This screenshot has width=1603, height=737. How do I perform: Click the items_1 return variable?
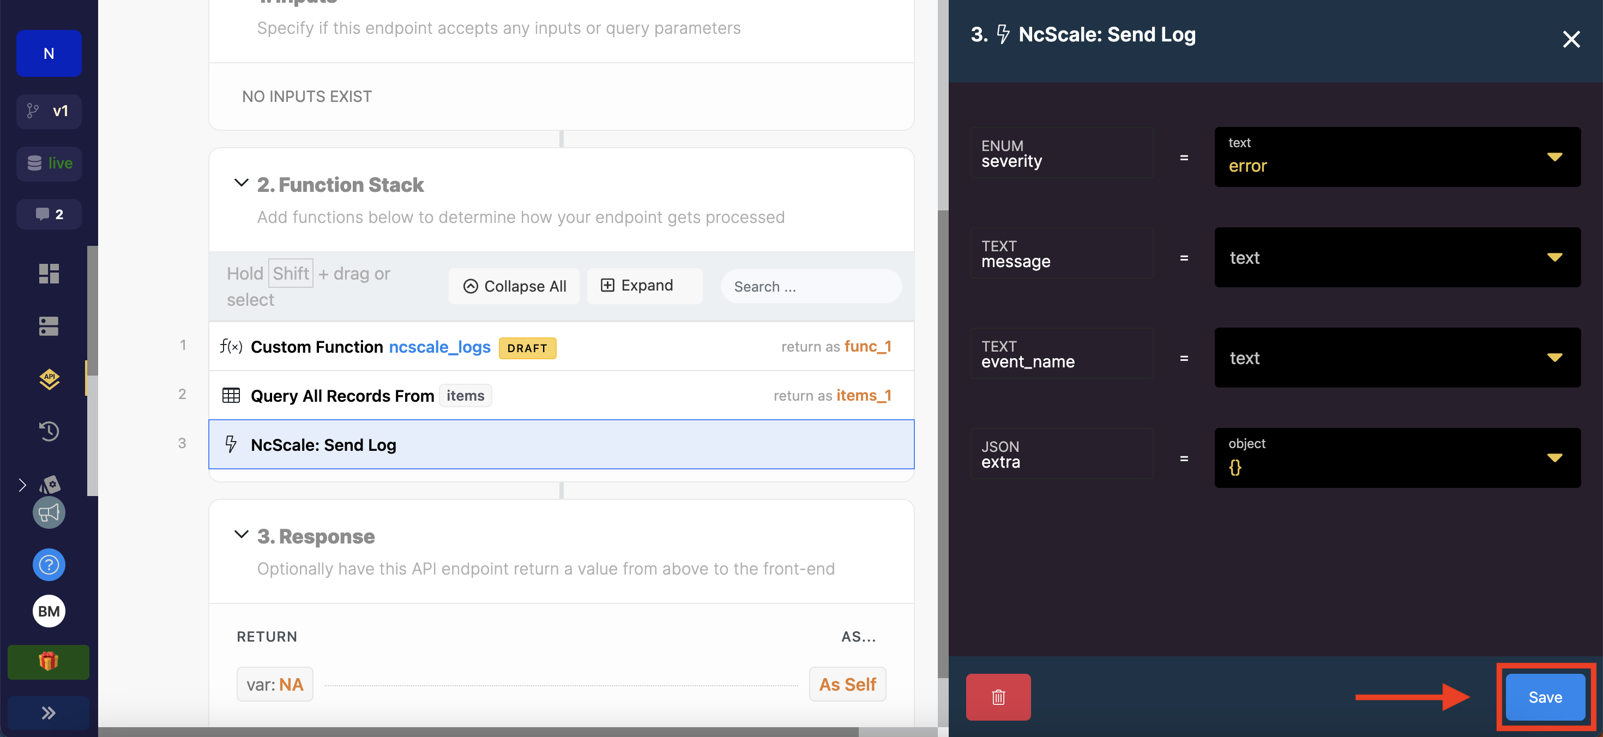(x=864, y=396)
